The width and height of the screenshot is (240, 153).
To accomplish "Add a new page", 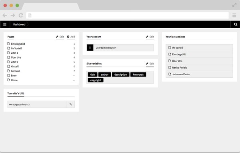I will pos(71,37).
